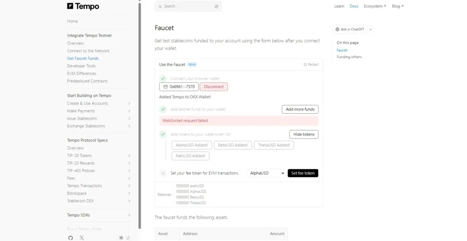Open the GitHub icon link
The height and width of the screenshot is (241, 467).
click(x=71, y=237)
